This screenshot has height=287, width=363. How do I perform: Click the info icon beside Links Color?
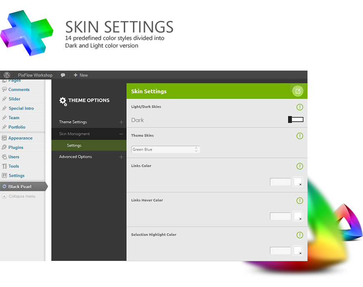300,166
